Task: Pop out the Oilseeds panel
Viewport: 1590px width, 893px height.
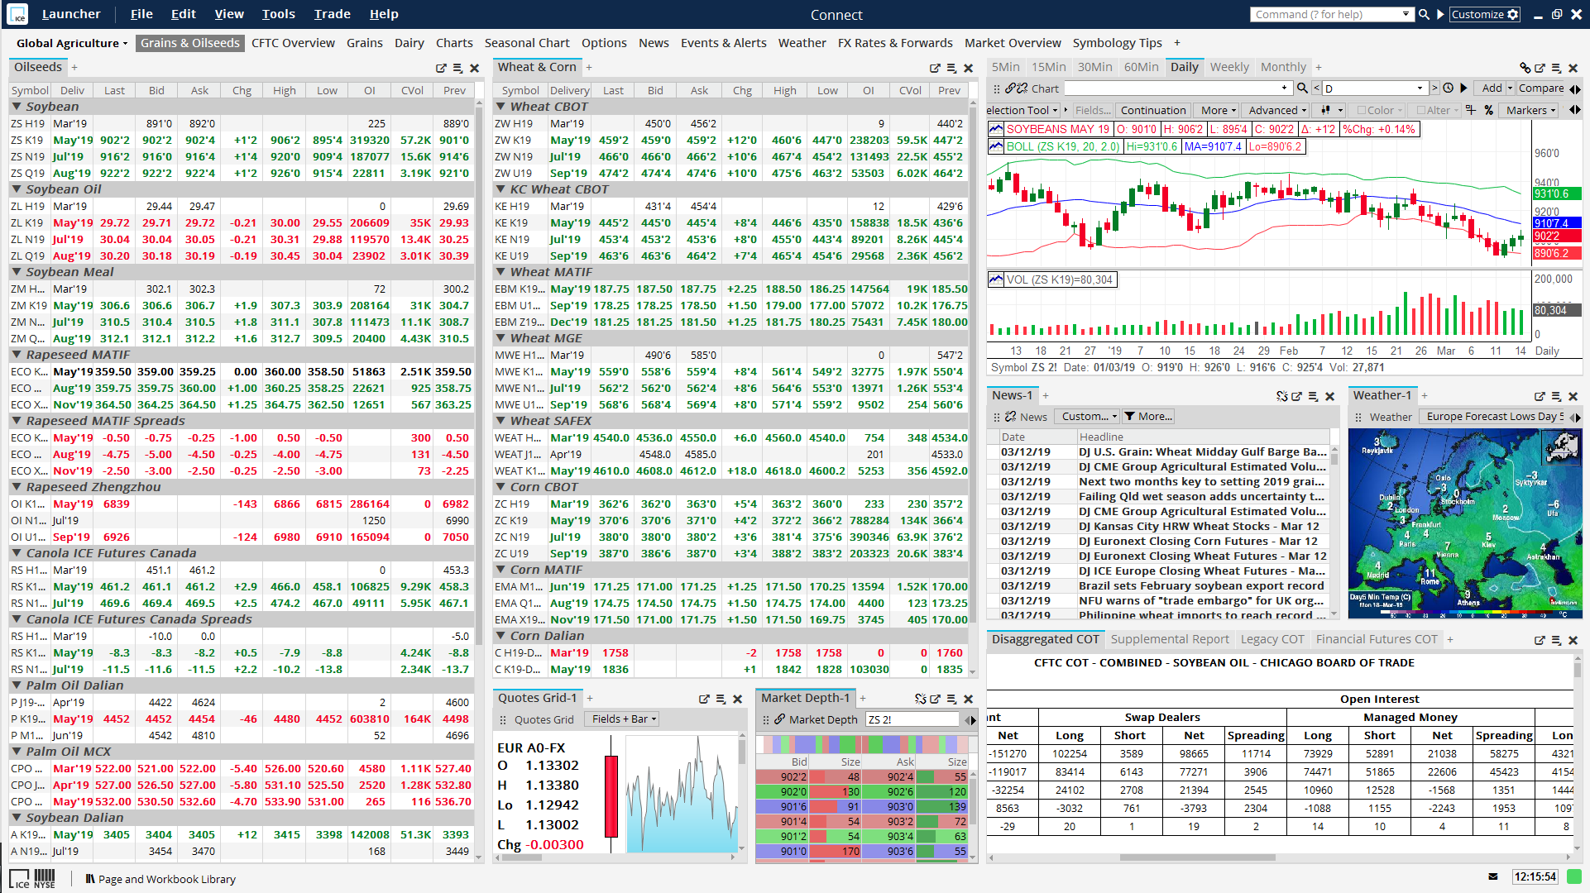Action: (441, 68)
